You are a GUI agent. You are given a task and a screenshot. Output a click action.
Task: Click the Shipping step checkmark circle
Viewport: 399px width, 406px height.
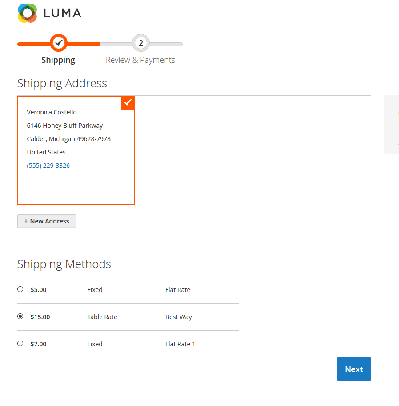tap(58, 43)
